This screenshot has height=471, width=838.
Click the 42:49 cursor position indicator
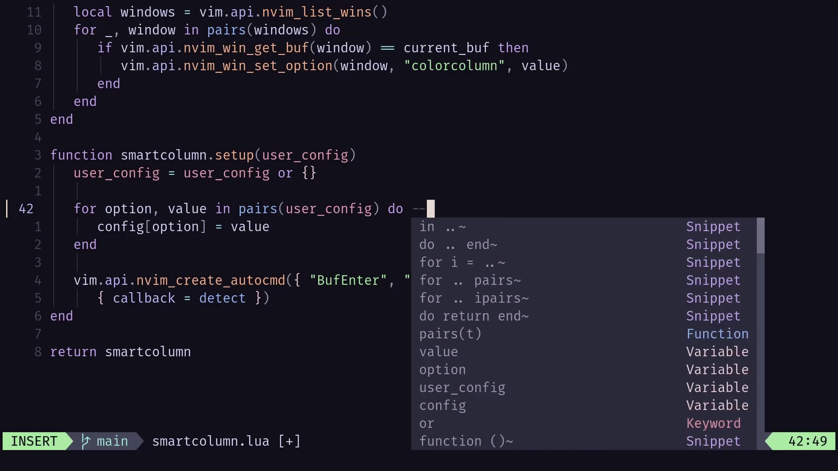807,441
